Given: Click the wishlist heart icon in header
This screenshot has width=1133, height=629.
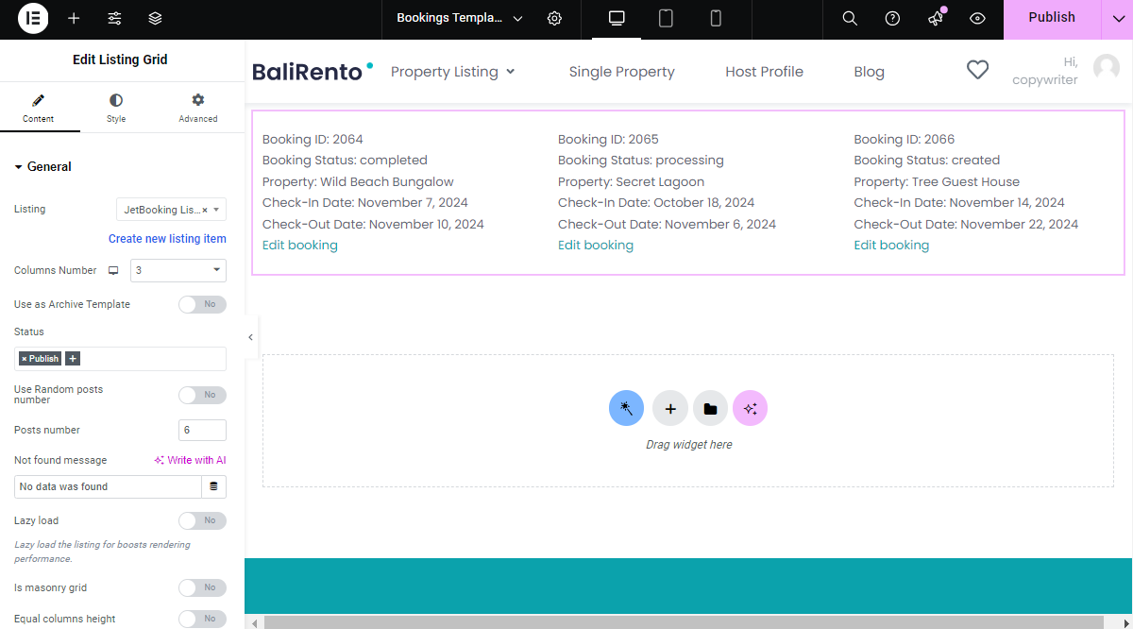Looking at the screenshot, I should point(977,69).
